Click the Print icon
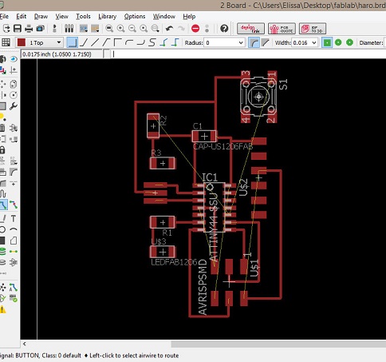 click(29, 28)
